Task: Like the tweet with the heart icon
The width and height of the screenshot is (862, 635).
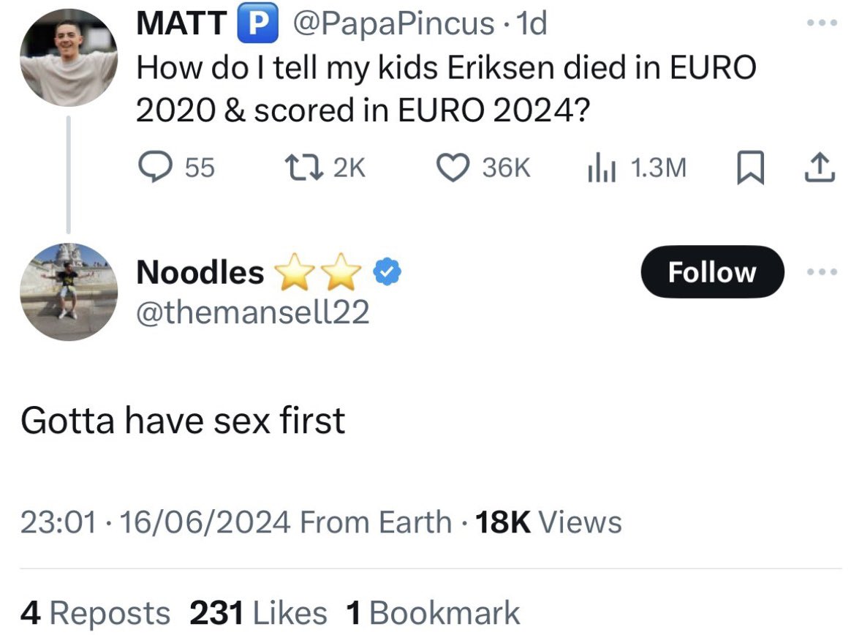Action: point(453,168)
